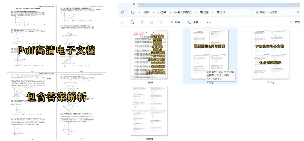Click the Paste icon in Explorer toolbar
Viewport: 304px width, 141px height.
(132, 22)
